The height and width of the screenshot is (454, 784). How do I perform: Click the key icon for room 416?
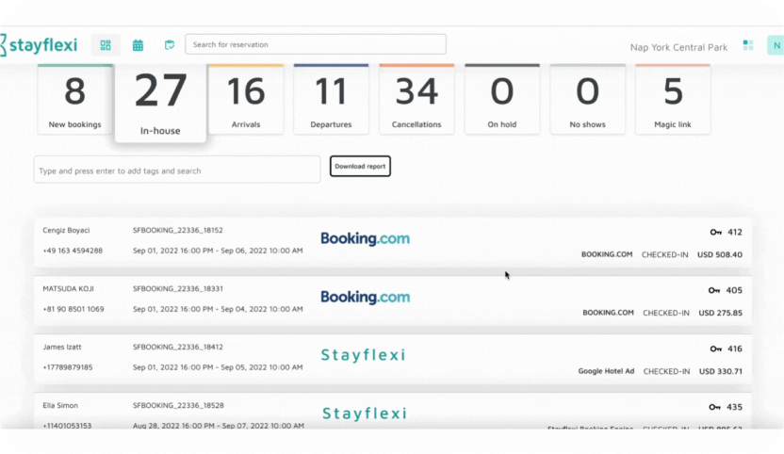click(x=716, y=349)
